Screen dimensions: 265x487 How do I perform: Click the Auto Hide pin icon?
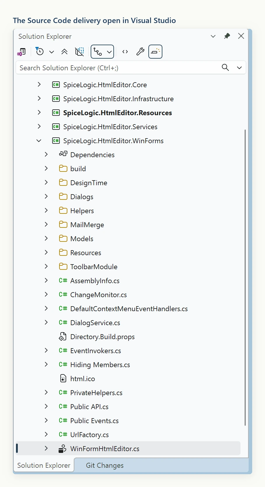pyautogui.click(x=227, y=36)
